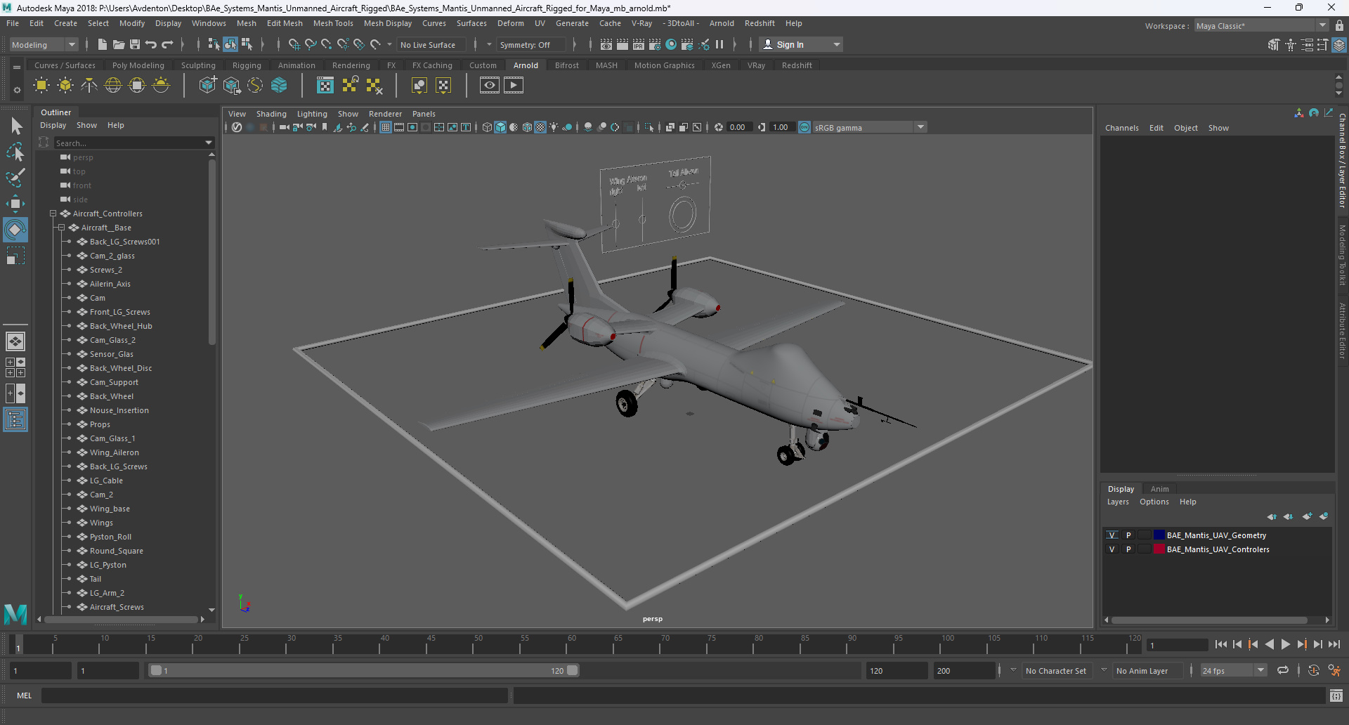Switch to single perspective view layout

pos(15,341)
